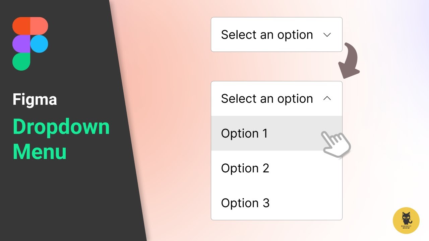The height and width of the screenshot is (241, 429).
Task: Open the collapsed "Select an option" dropdown label
Action: point(267,35)
